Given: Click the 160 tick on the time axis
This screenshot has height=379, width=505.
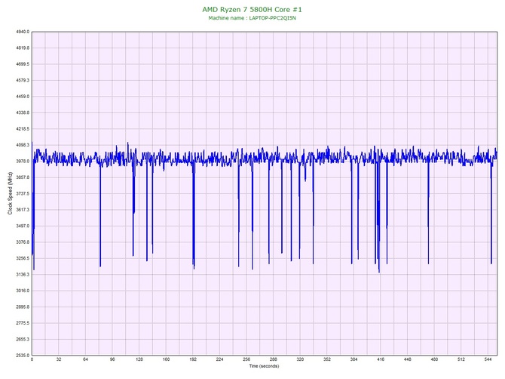Looking at the screenshot, I should click(x=166, y=359).
